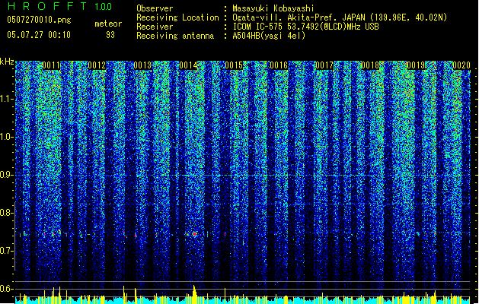This screenshot has width=479, height=304.
Task: Click the bright red meteor echo under 0014
Action: point(195,234)
